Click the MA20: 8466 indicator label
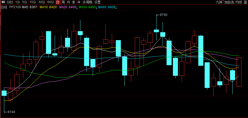The height and width of the screenshot is (118, 248). pos(68,7)
